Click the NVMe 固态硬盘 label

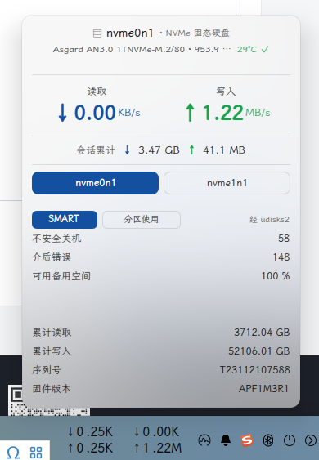[x=198, y=33]
